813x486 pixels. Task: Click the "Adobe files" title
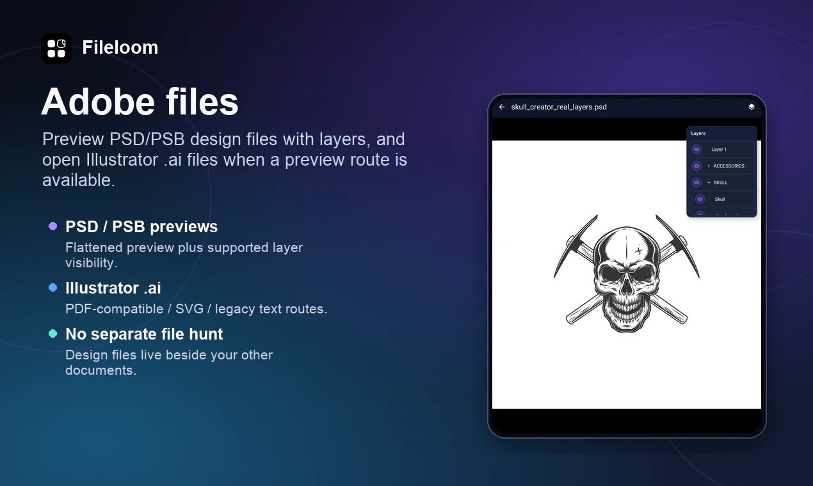[x=140, y=101]
